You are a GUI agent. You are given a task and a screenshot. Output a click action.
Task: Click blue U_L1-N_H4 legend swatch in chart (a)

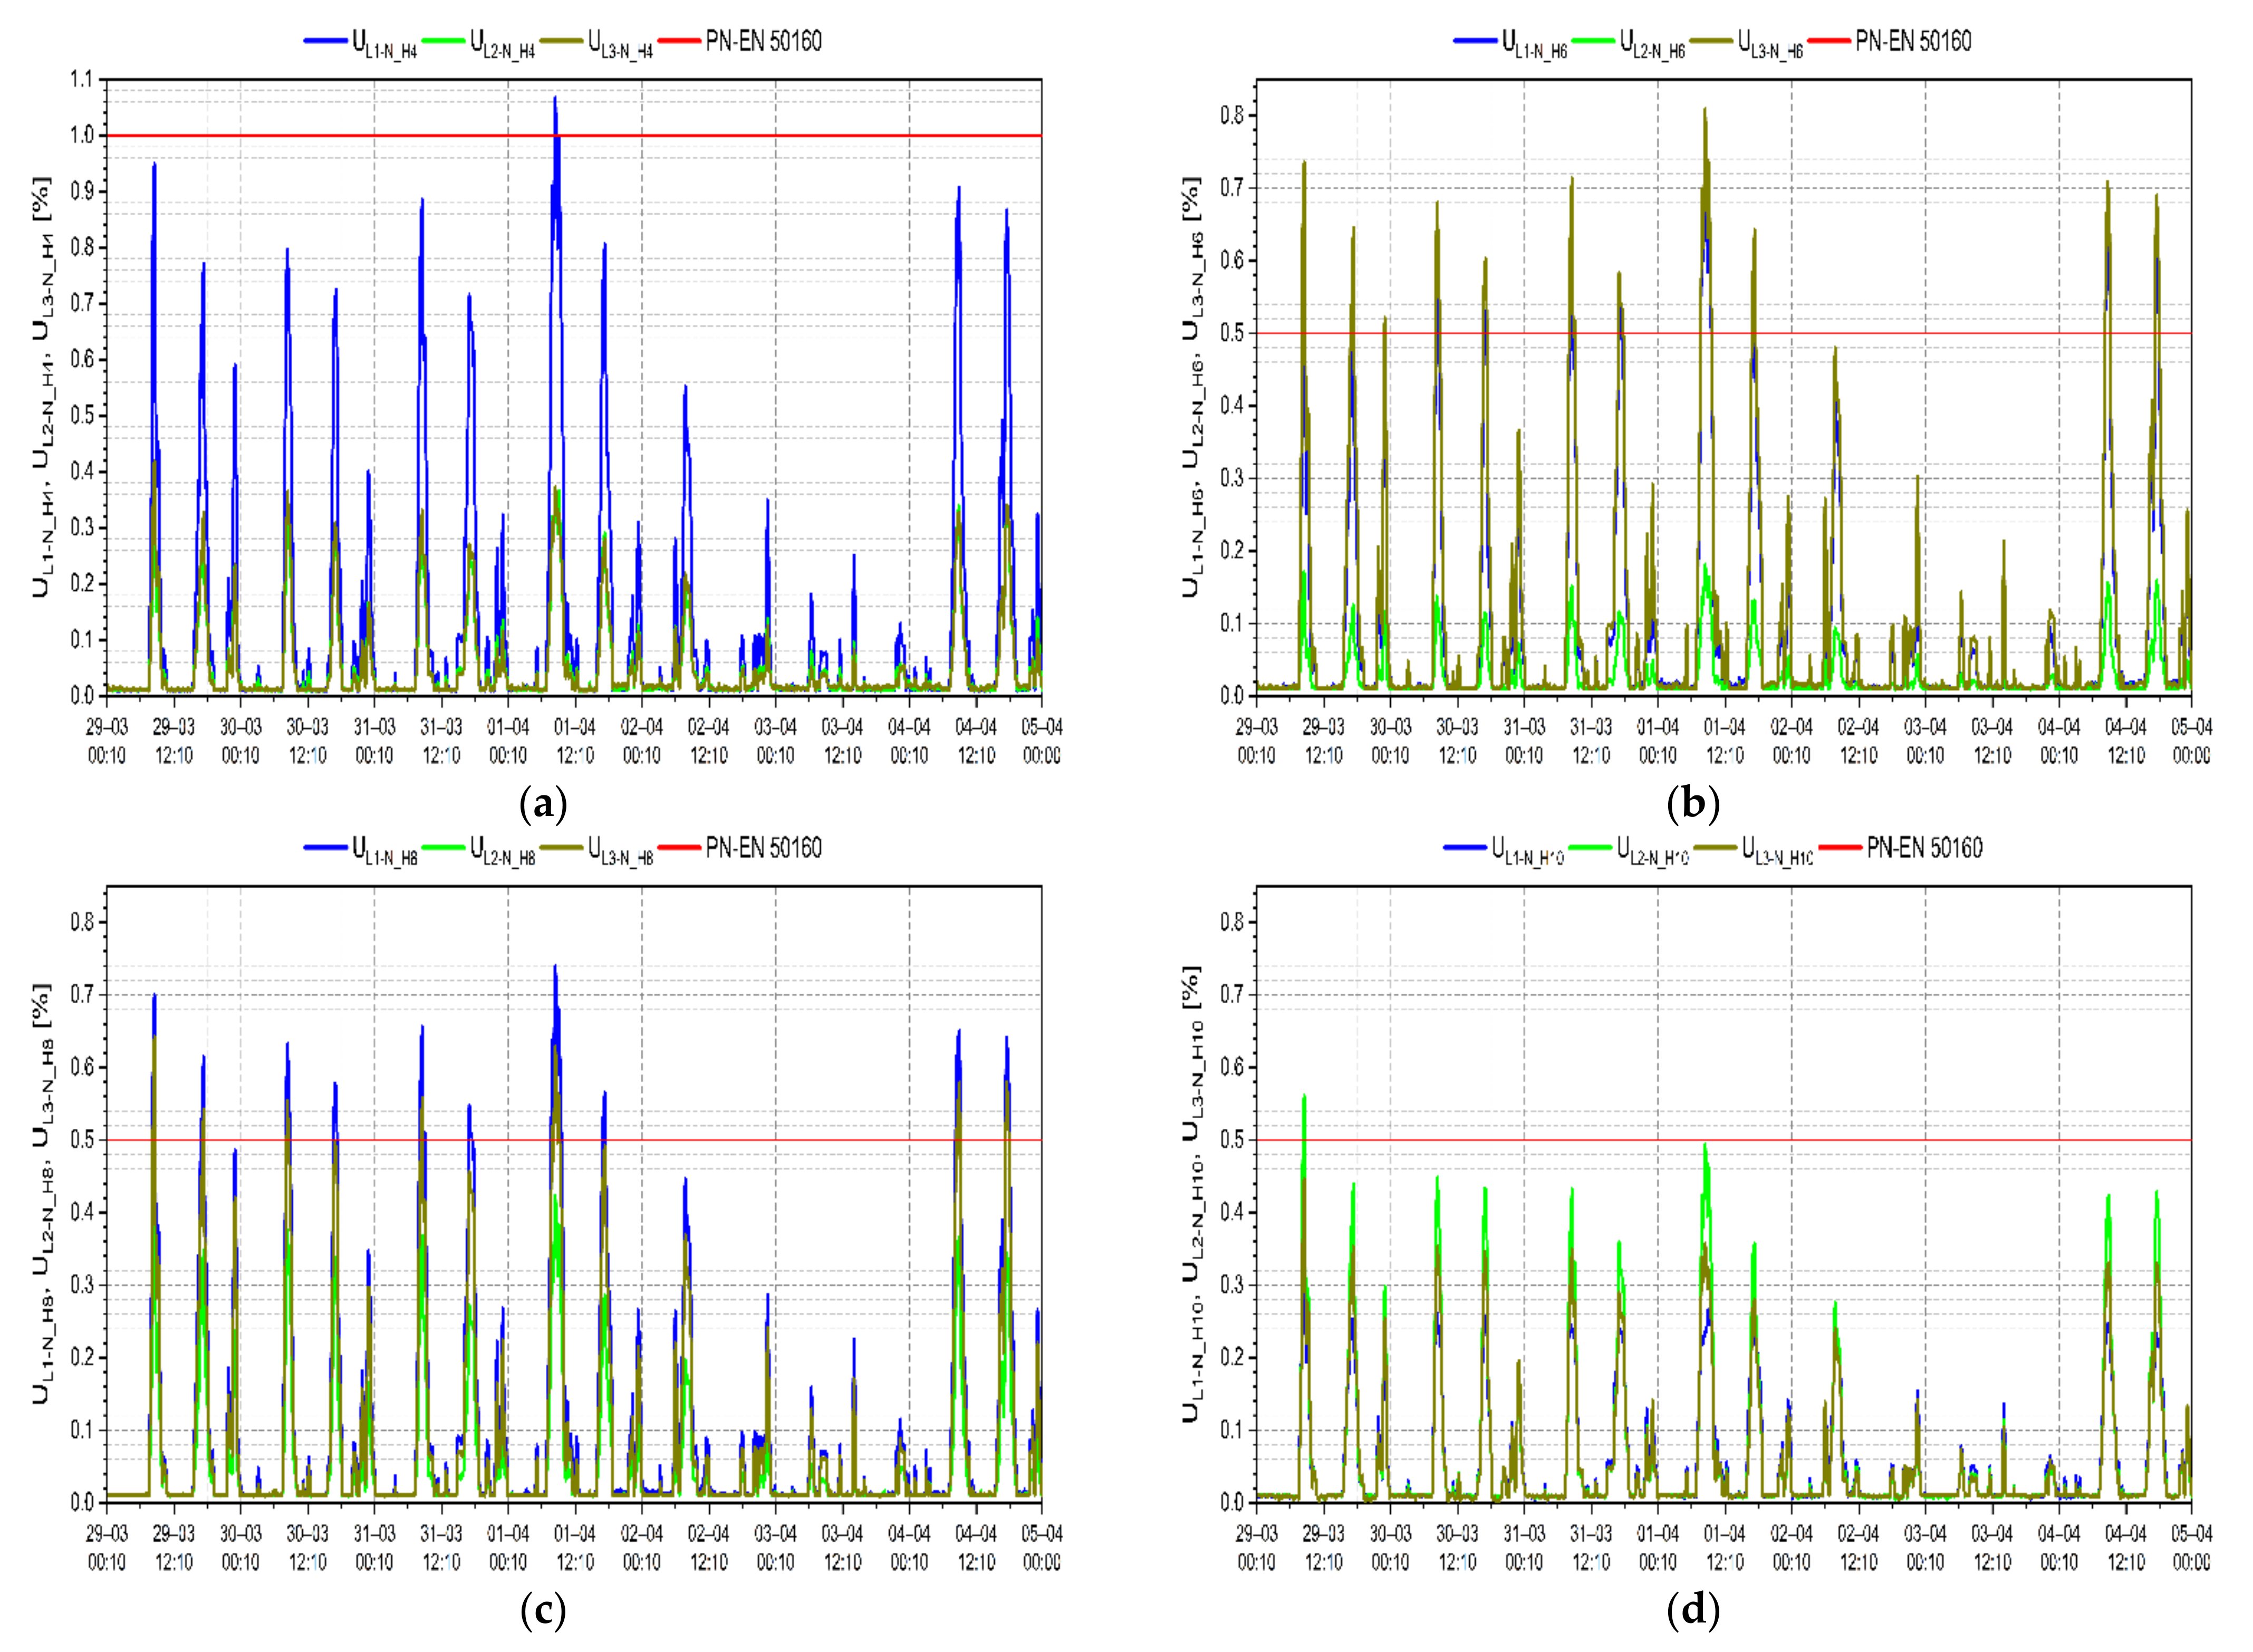[x=326, y=41]
